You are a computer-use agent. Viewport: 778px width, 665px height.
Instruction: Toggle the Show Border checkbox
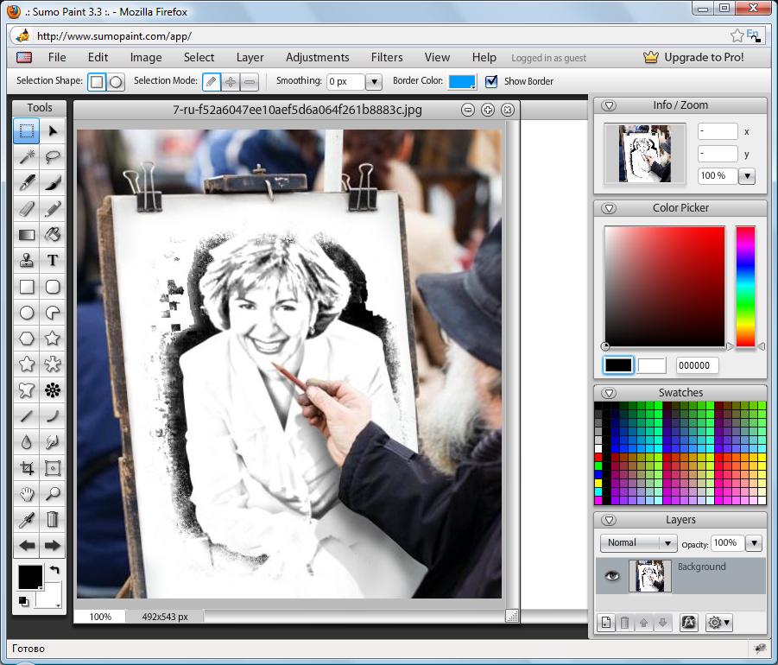click(490, 81)
